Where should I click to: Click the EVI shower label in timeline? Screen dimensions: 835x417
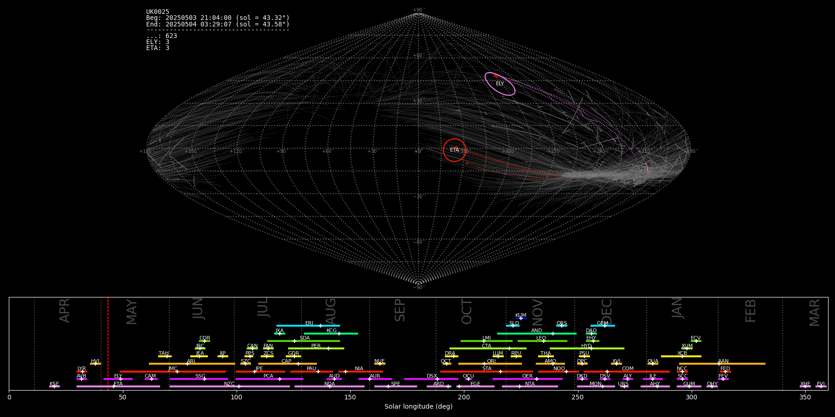pyautogui.click(x=821, y=384)
